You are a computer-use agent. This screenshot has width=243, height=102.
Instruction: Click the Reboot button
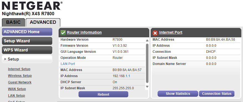click(x=103, y=95)
